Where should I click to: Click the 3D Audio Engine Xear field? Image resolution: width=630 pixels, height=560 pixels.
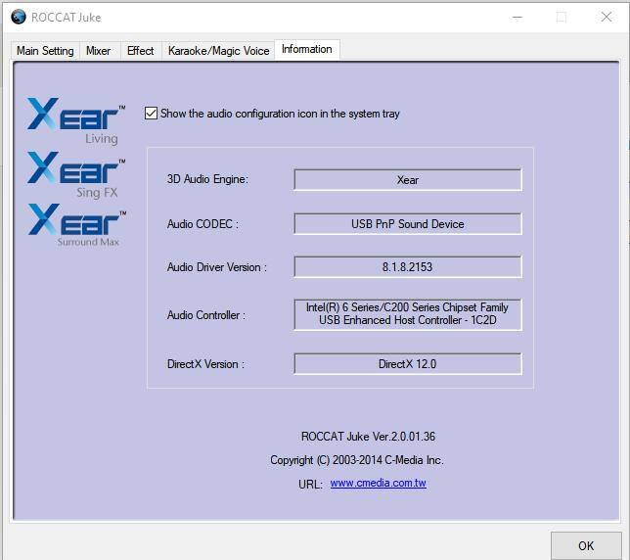[407, 180]
